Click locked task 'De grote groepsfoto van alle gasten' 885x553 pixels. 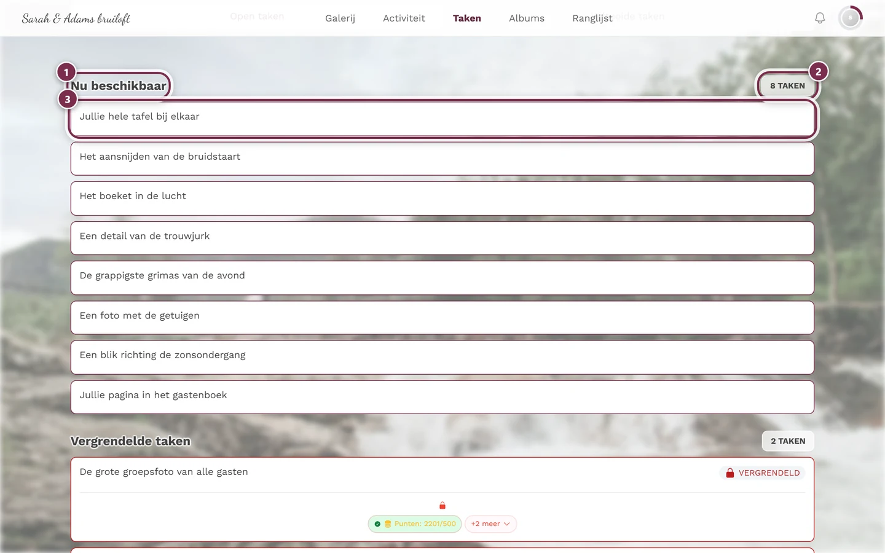(x=442, y=500)
